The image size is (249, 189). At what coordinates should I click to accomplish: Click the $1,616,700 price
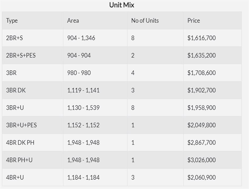201,38
